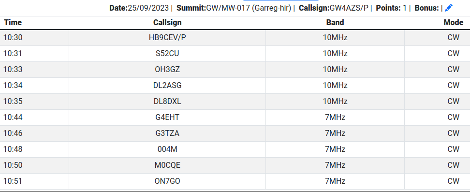Click the Band column header
470x192 pixels.
335,22
